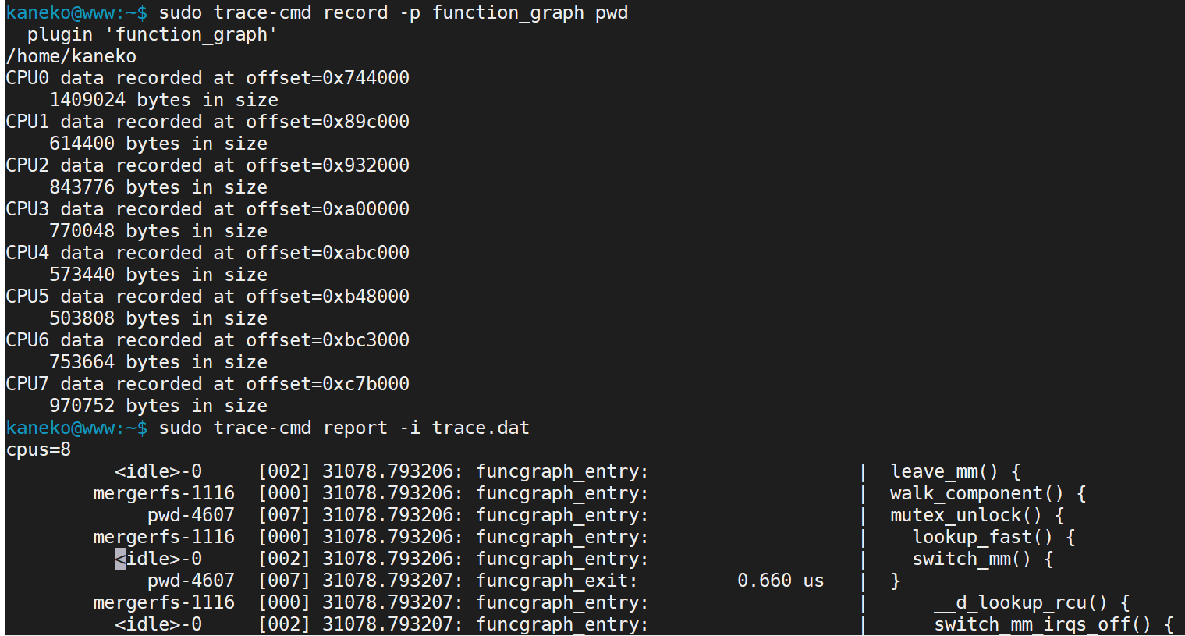The image size is (1185, 636).
Task: Click the 503808 bytes in size line
Action: click(158, 318)
